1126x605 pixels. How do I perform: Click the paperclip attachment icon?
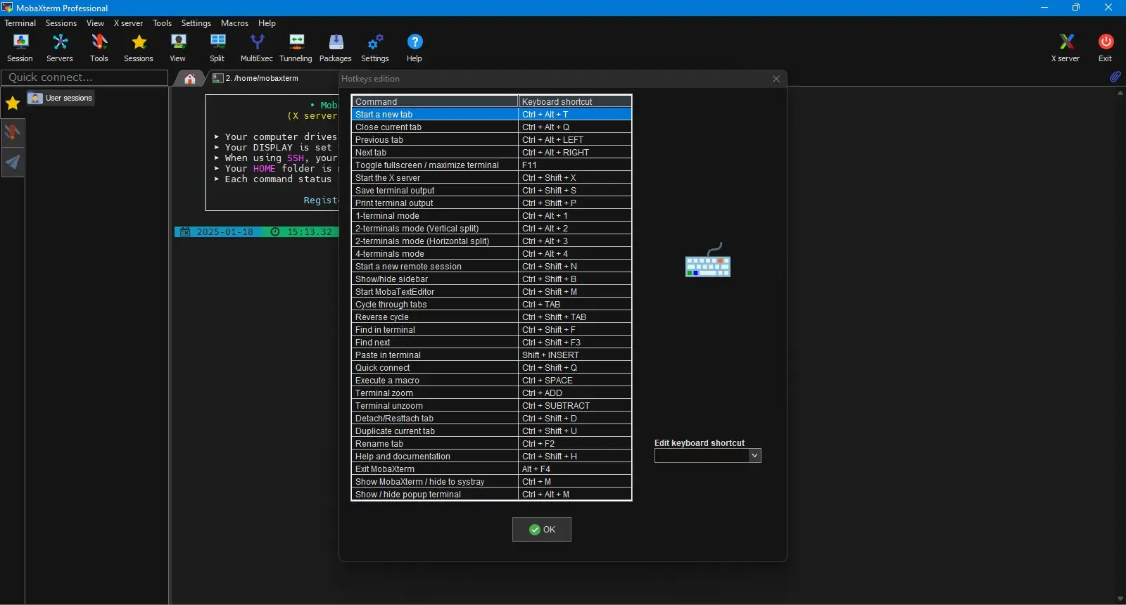(x=1115, y=77)
